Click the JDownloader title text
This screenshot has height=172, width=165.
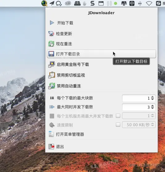(101, 13)
